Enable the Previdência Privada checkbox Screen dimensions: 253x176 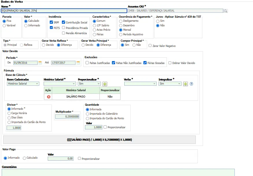point(63,28)
